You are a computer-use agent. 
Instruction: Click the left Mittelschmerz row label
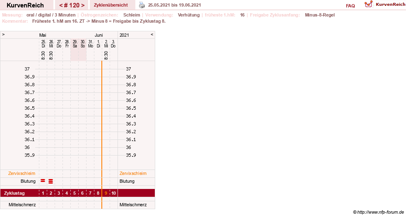[22, 205]
